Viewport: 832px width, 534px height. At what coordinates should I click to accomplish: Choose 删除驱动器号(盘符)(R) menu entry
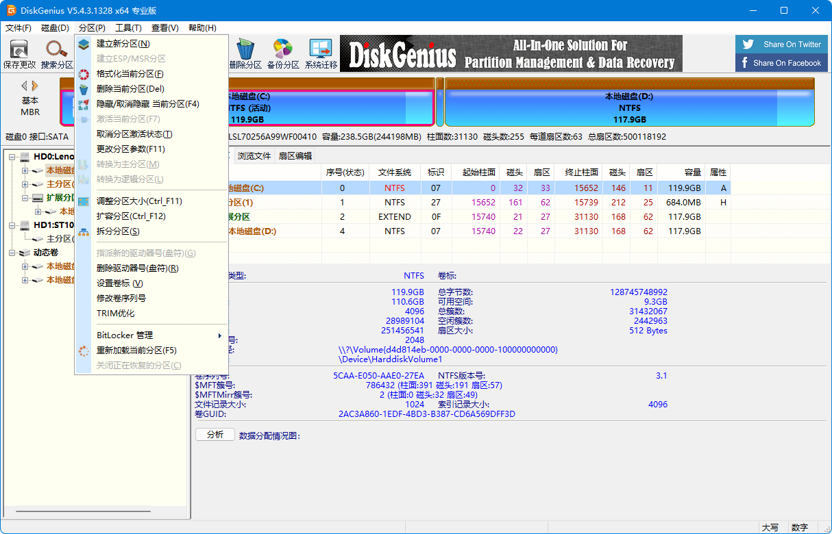coord(151,268)
